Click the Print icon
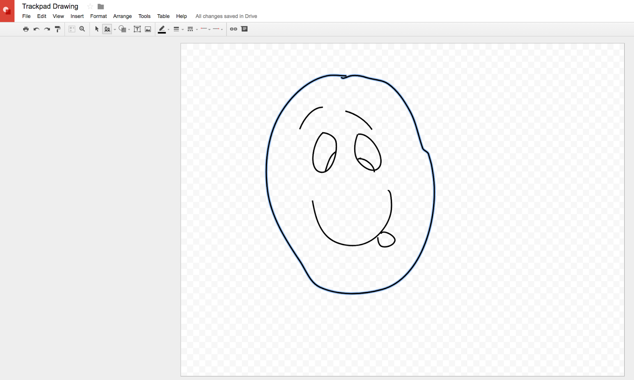Viewport: 634px width, 380px height. click(26, 29)
